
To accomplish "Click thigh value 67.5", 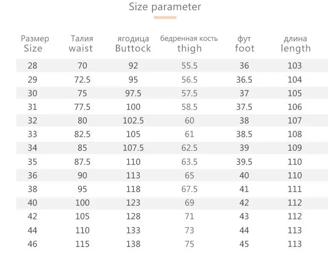I will 189,189.
